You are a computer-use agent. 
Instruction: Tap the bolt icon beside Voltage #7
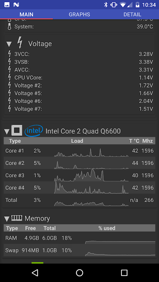pyautogui.click(x=10, y=109)
